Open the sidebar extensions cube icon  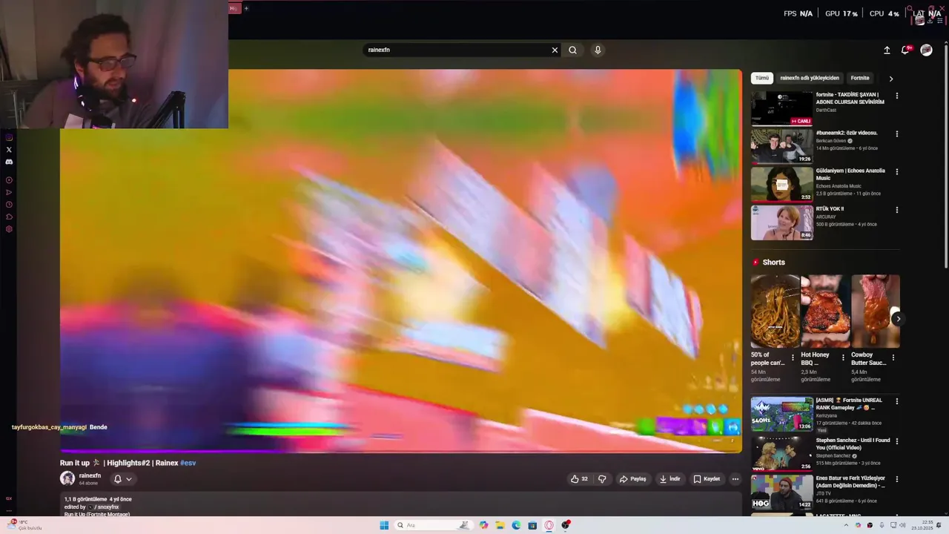pos(9,217)
